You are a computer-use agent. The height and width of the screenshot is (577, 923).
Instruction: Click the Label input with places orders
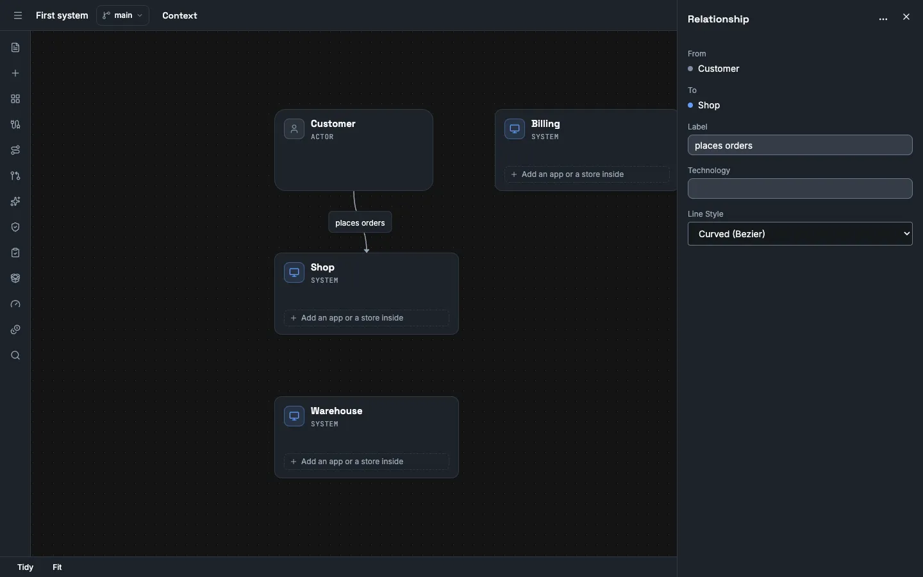(x=801, y=146)
